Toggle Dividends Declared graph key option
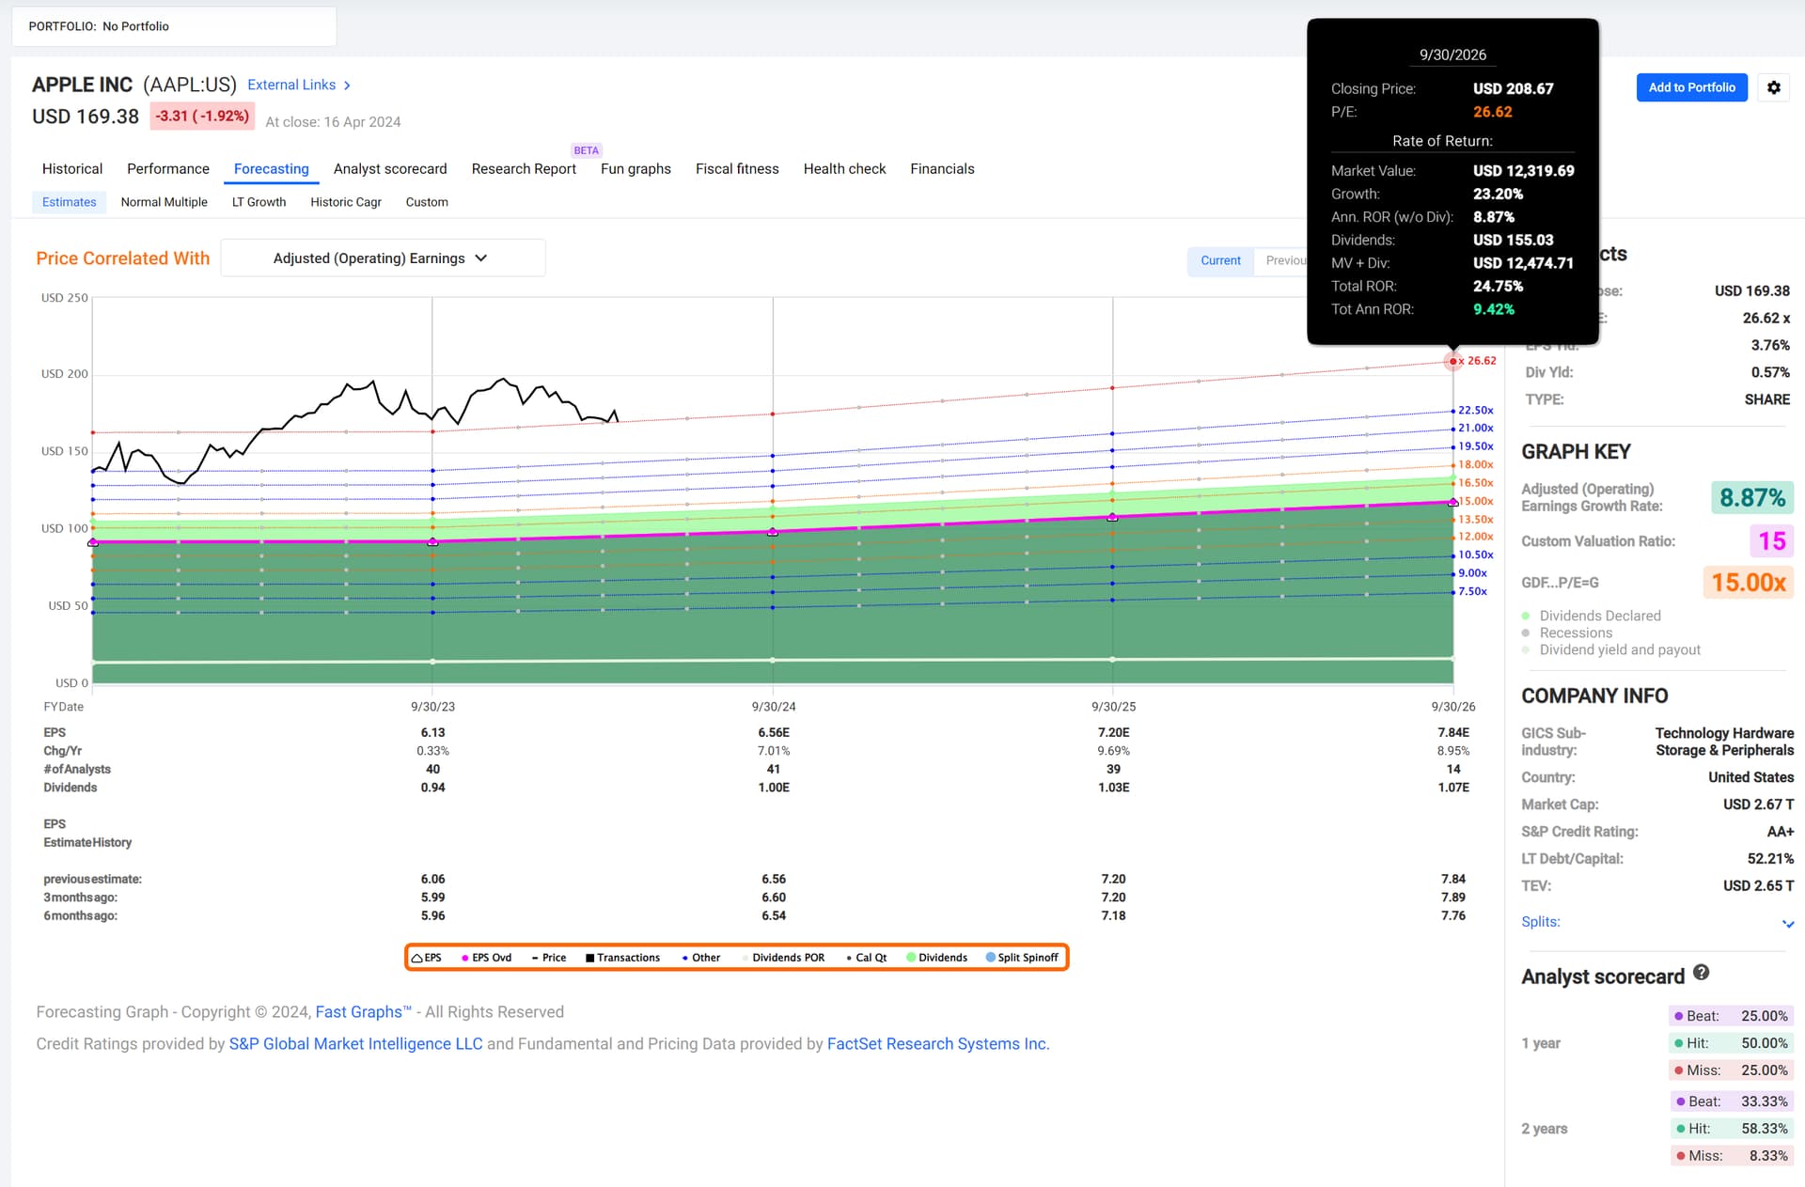 click(1592, 616)
